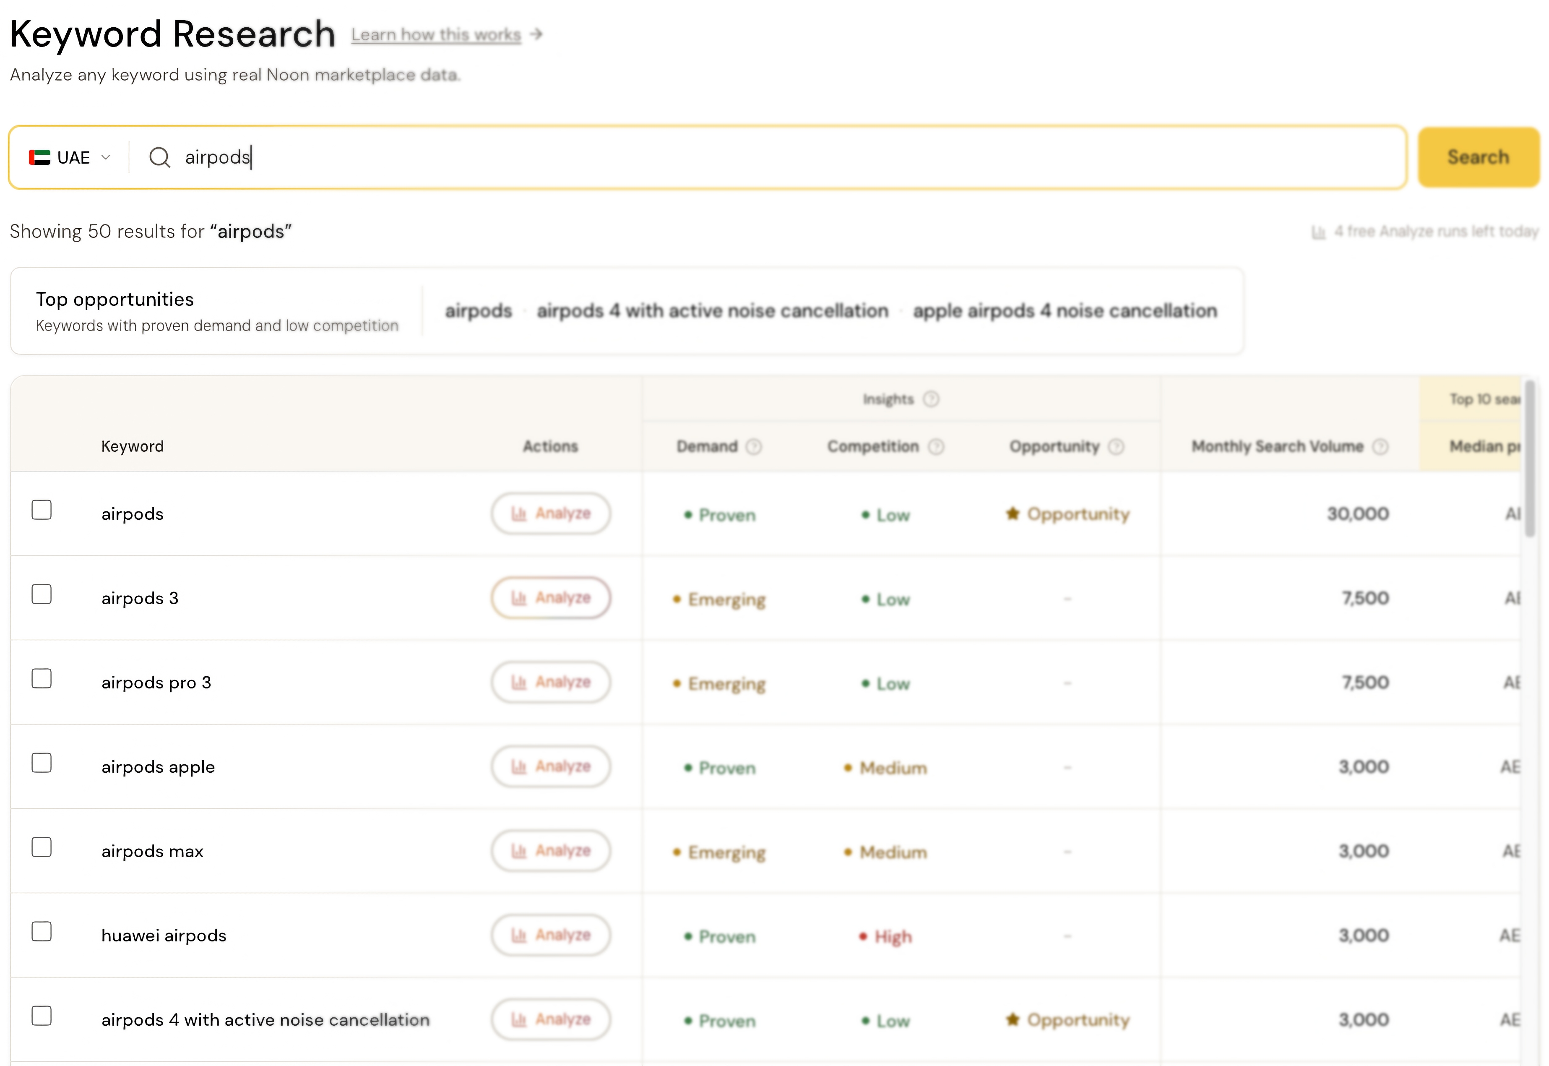Image resolution: width=1549 pixels, height=1066 pixels.
Task: Tick the checkbox for airpods 3
Action: (x=42, y=594)
